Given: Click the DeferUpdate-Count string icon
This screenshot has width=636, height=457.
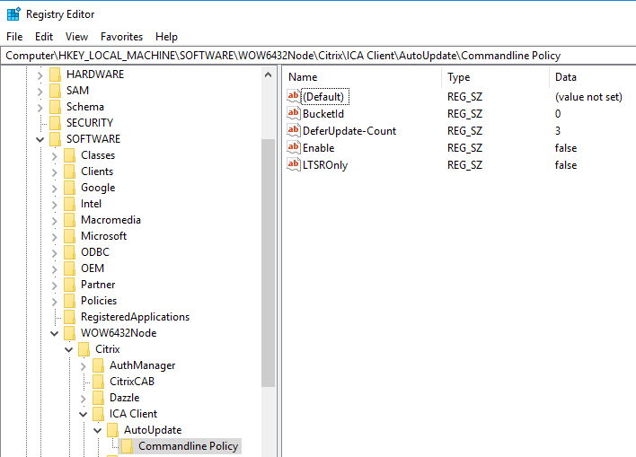Looking at the screenshot, I should coord(293,130).
